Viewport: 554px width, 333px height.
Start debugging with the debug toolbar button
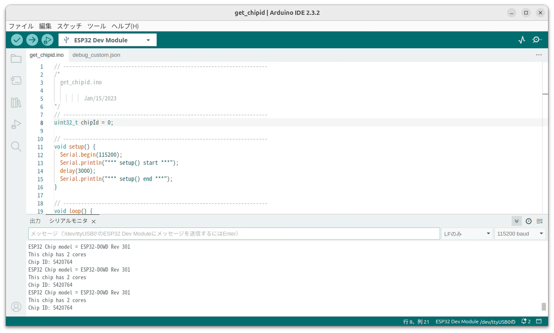[x=47, y=40]
